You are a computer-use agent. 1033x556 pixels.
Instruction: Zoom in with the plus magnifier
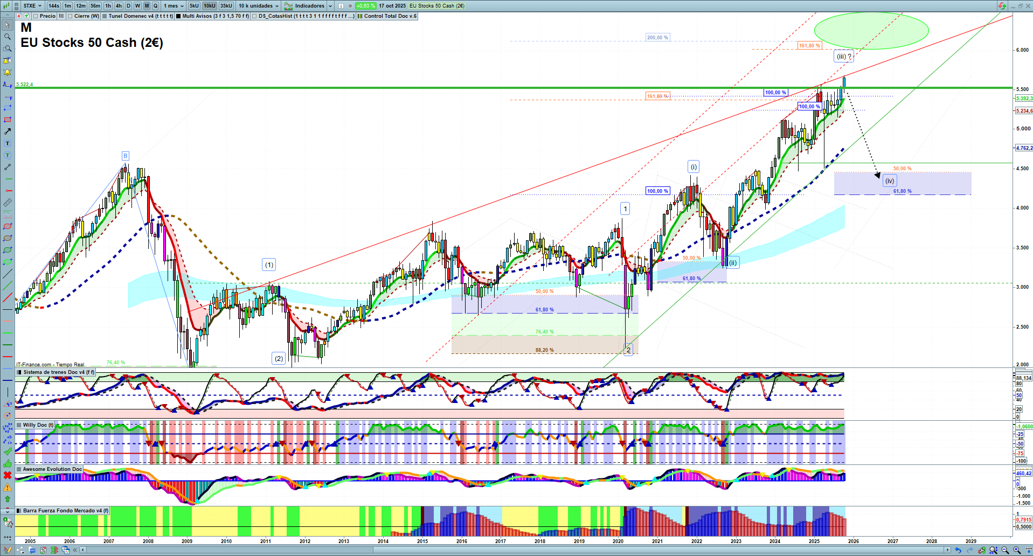(x=1017, y=550)
